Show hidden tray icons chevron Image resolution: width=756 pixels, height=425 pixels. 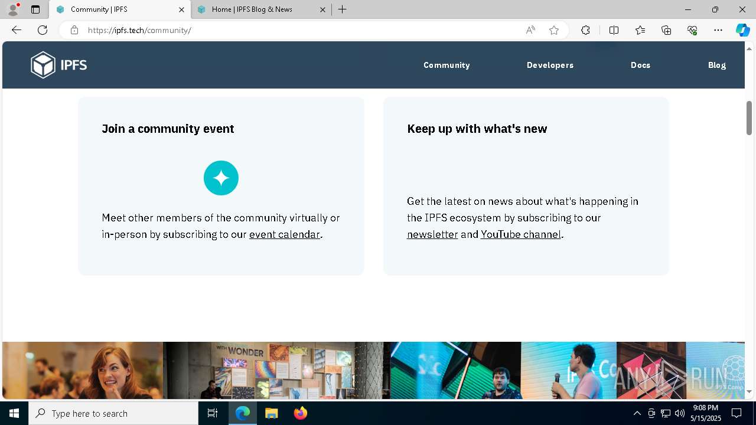coord(637,413)
